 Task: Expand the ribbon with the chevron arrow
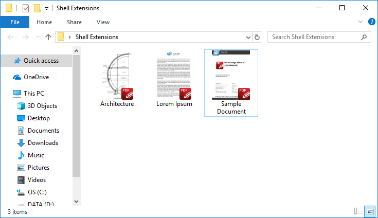(361, 22)
